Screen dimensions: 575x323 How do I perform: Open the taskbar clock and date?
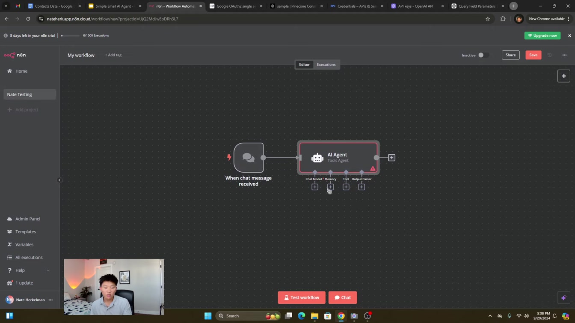542,316
